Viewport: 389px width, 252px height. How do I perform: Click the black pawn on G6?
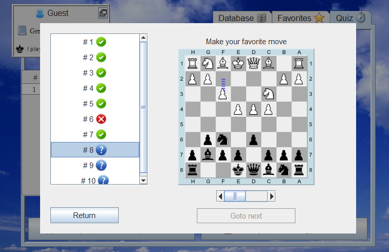[x=208, y=139]
